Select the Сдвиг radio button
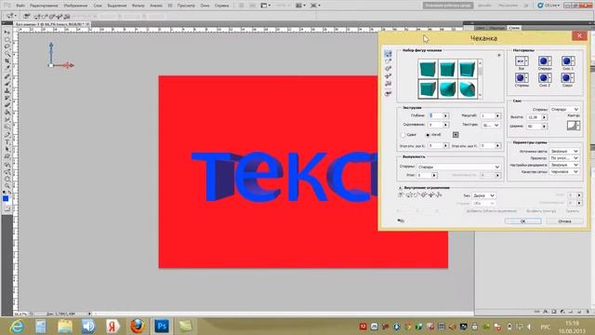This screenshot has height=335, width=595. [x=403, y=135]
